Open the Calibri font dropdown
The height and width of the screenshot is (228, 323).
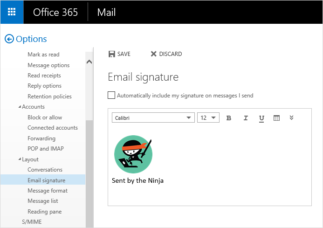[153, 118]
